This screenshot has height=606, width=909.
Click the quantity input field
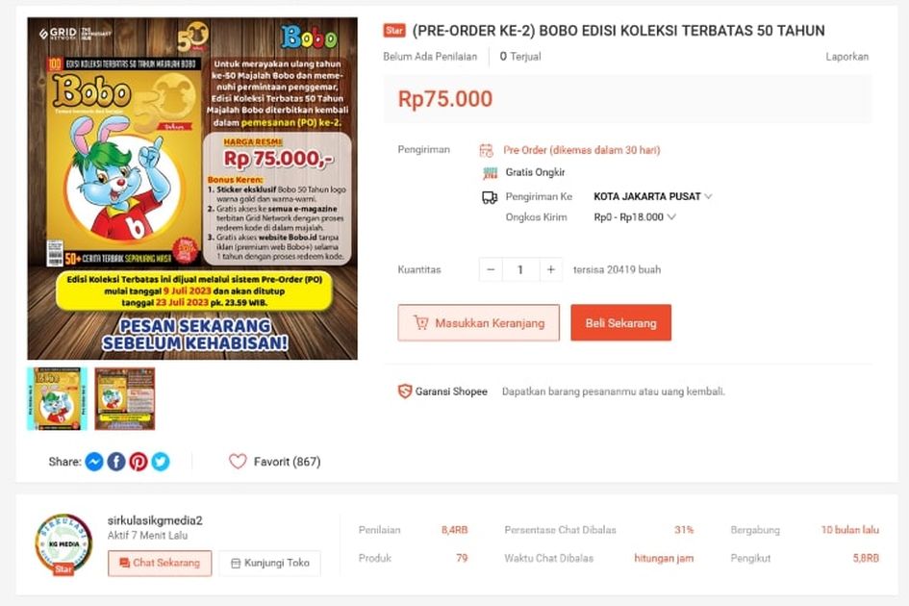[x=520, y=269]
